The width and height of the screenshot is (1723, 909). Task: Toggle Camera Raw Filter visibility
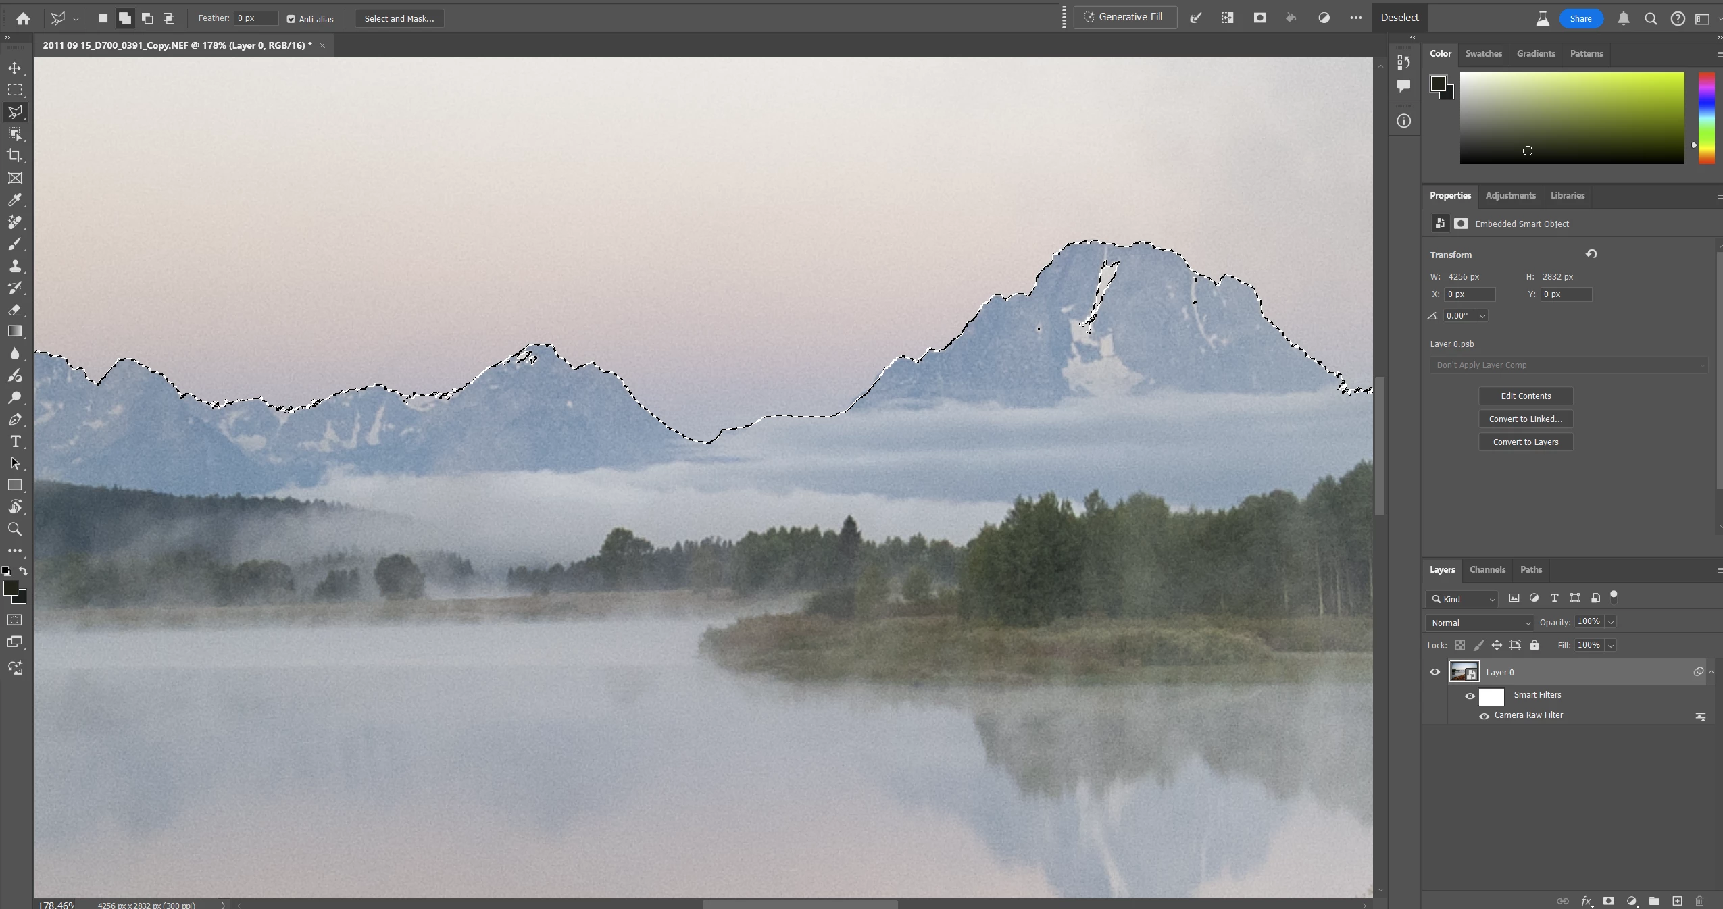[1484, 716]
